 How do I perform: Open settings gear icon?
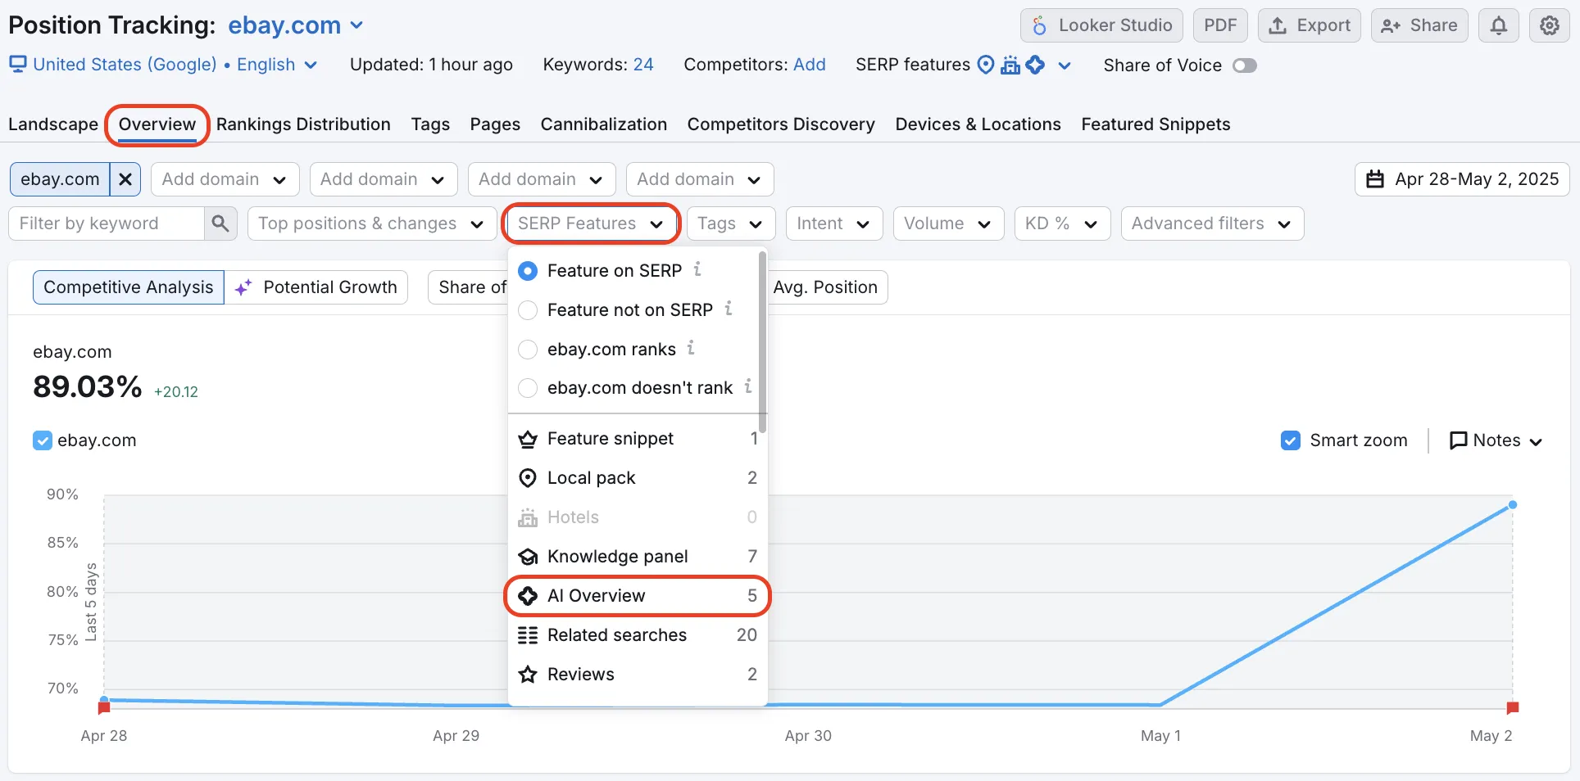coord(1549,25)
